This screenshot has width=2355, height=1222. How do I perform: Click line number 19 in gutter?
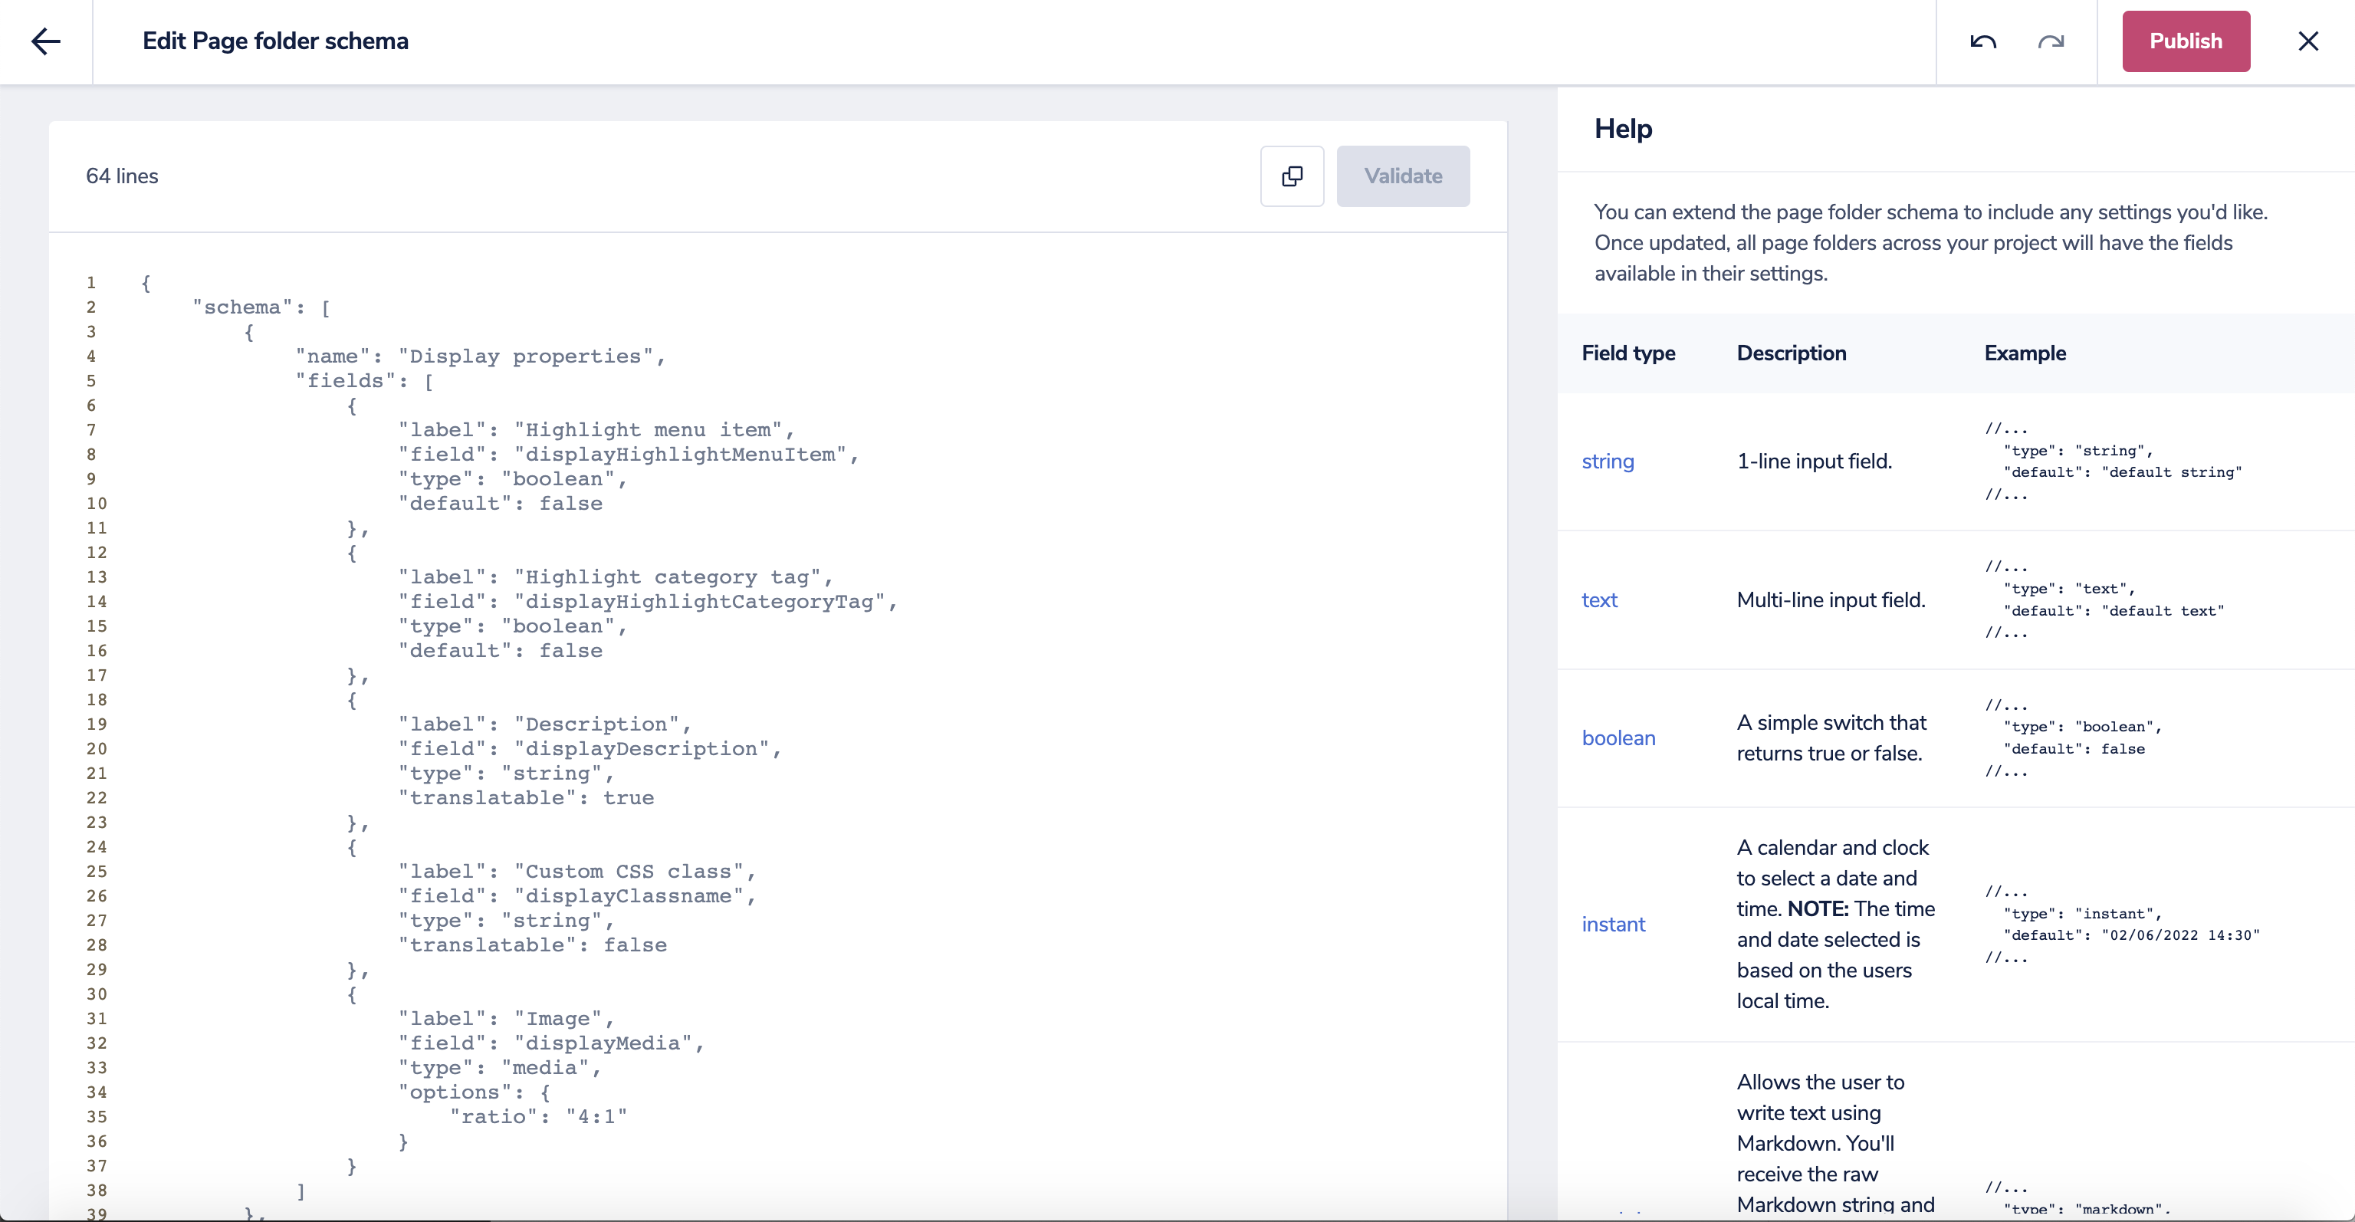click(x=97, y=724)
